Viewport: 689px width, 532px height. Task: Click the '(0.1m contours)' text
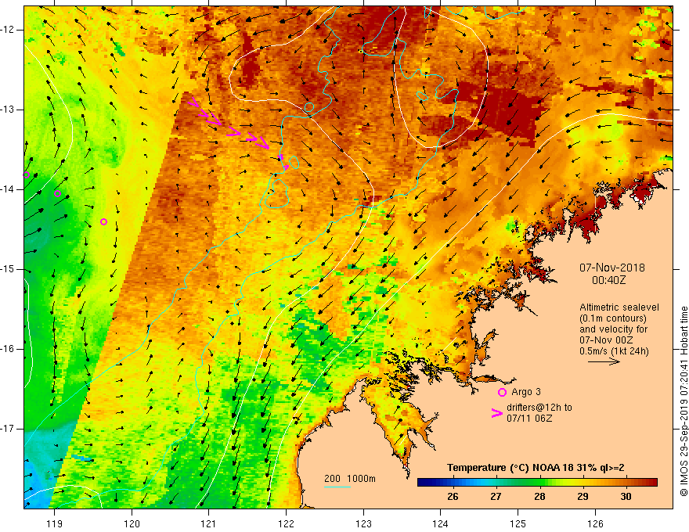click(613, 318)
